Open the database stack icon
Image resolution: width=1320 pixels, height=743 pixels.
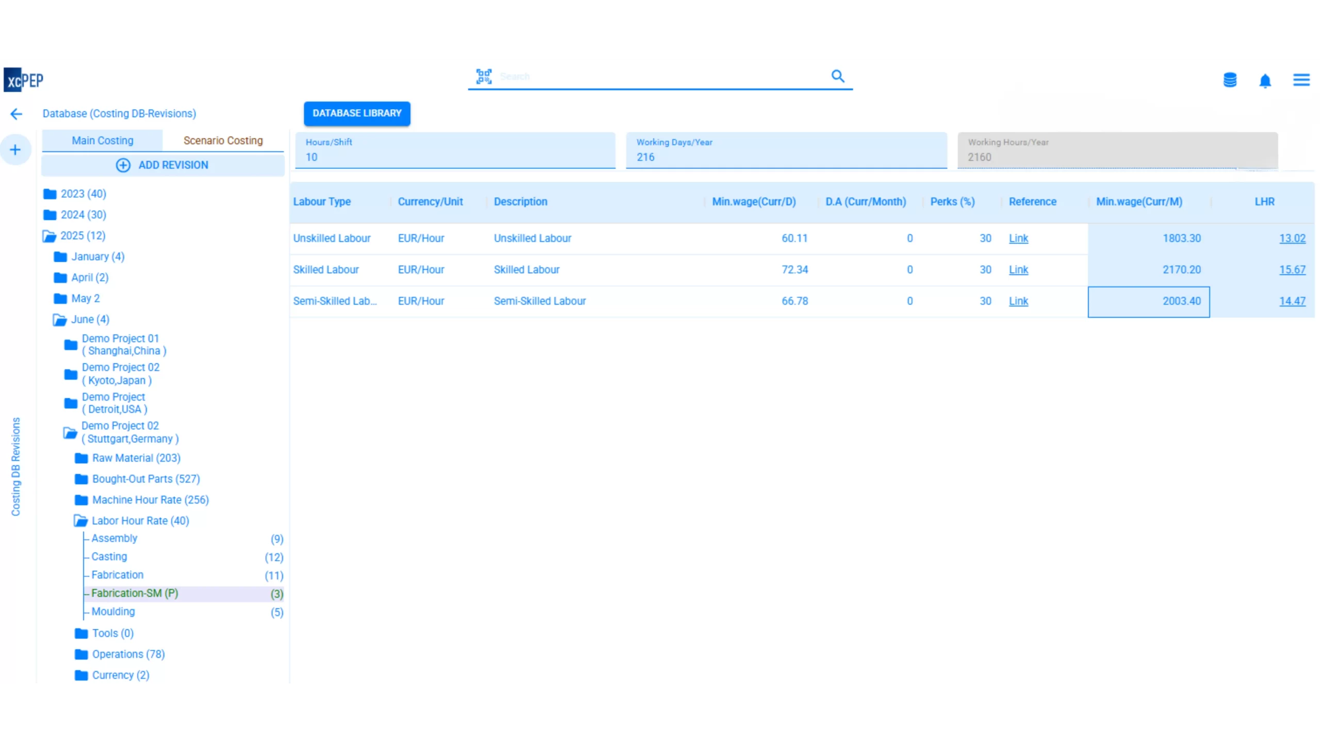[1230, 80]
